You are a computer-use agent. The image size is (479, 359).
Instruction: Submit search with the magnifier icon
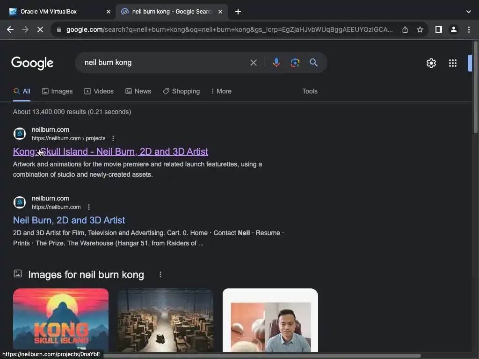[313, 63]
